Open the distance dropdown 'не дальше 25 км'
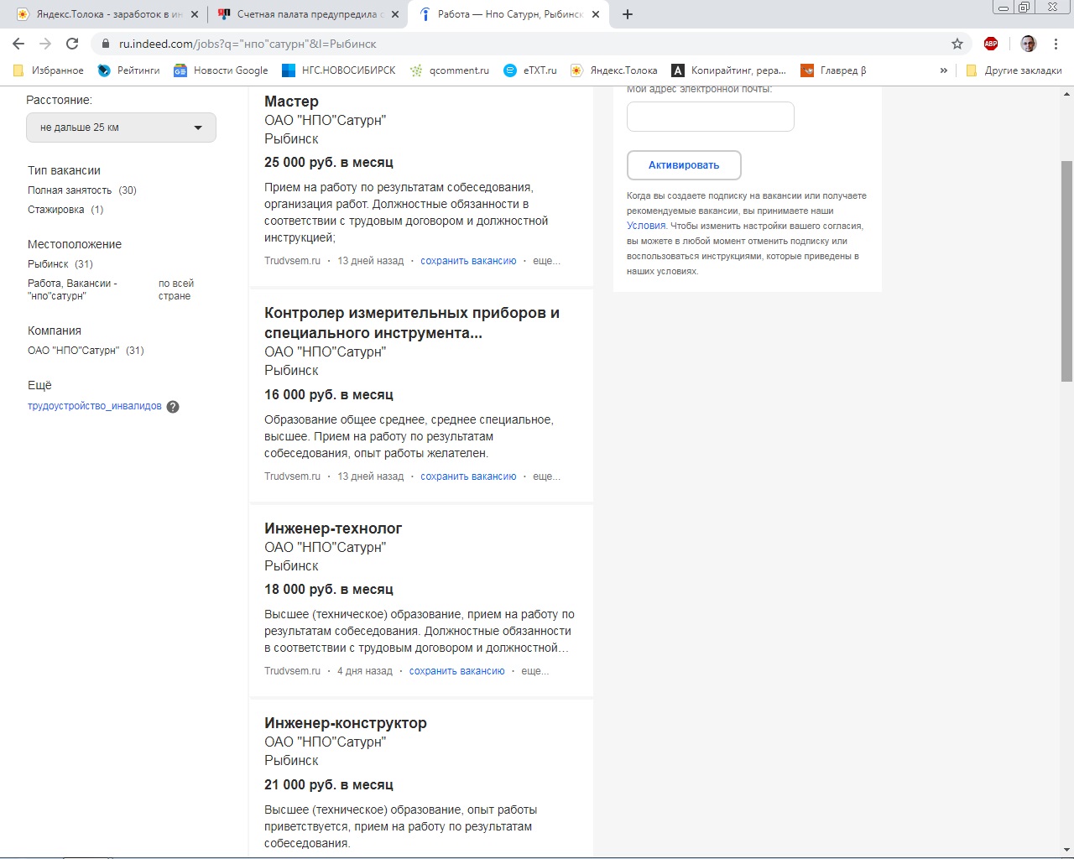 tap(121, 128)
